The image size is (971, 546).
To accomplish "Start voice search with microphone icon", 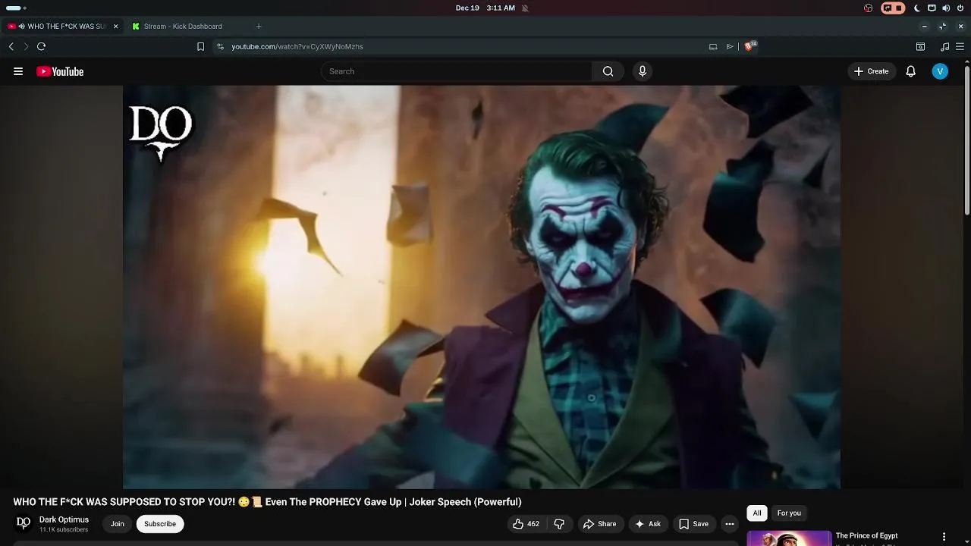I will (643, 71).
